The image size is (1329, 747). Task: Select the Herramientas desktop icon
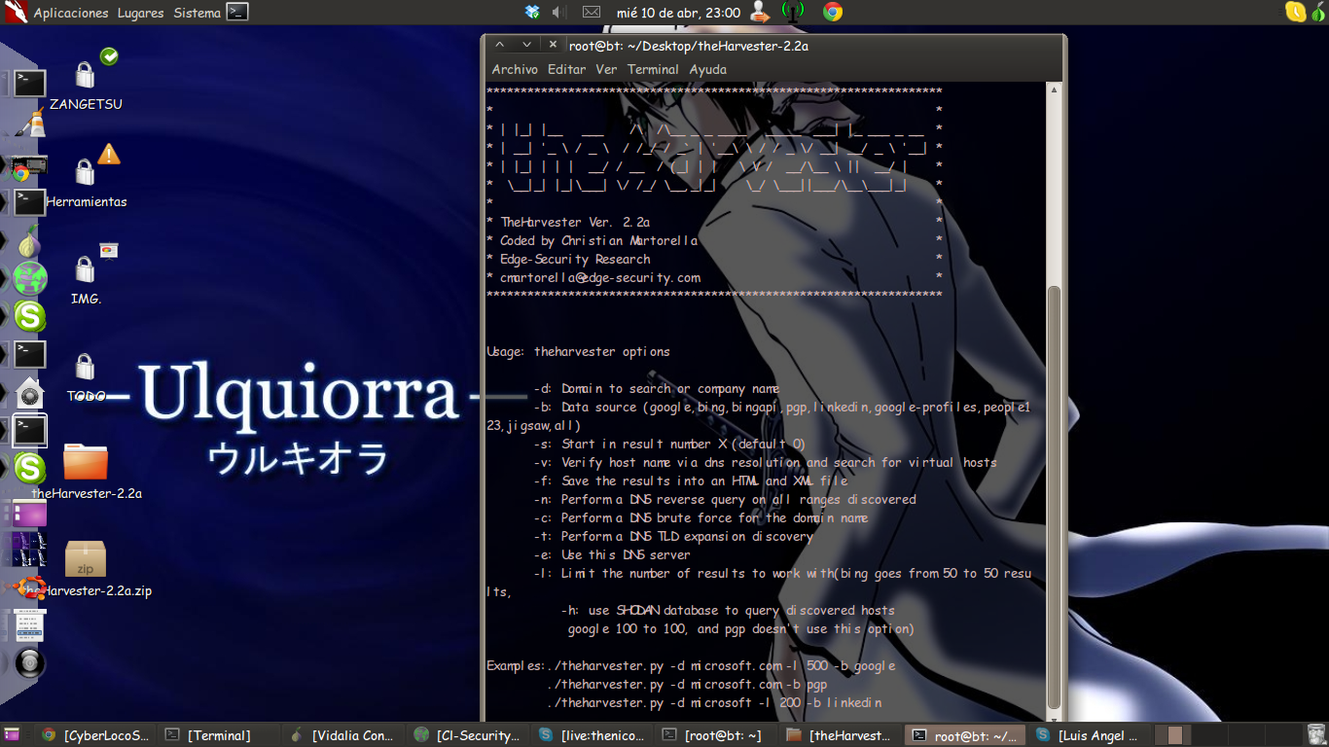pyautogui.click(x=86, y=179)
